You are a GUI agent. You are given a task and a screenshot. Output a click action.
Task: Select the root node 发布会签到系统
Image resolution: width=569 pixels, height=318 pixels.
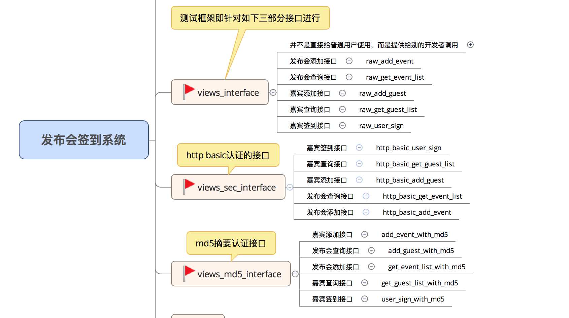(84, 140)
